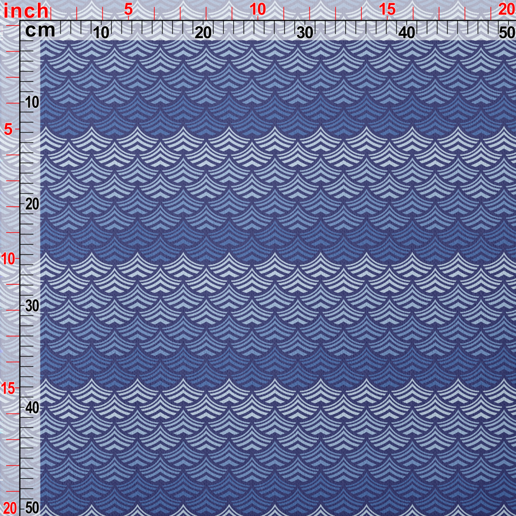516x516 pixels.
Task: Select the 50 cm label on left ruler
Action: [x=32, y=507]
